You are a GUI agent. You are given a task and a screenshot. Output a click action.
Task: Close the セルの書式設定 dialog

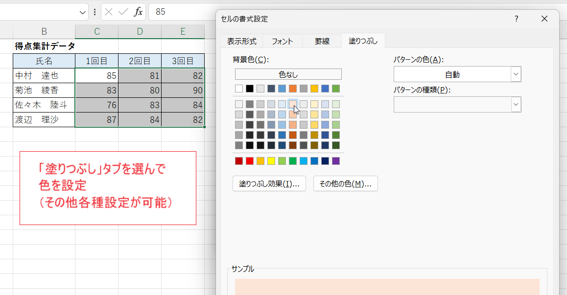tap(544, 19)
